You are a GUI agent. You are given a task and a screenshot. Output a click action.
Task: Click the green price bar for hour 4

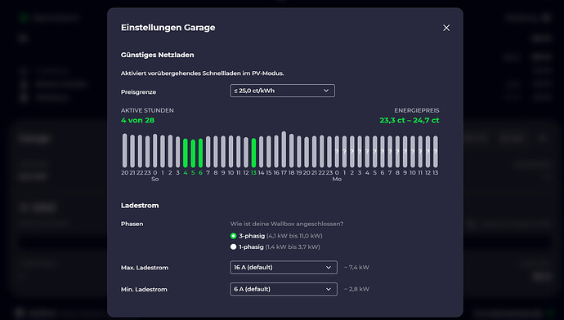(186, 153)
